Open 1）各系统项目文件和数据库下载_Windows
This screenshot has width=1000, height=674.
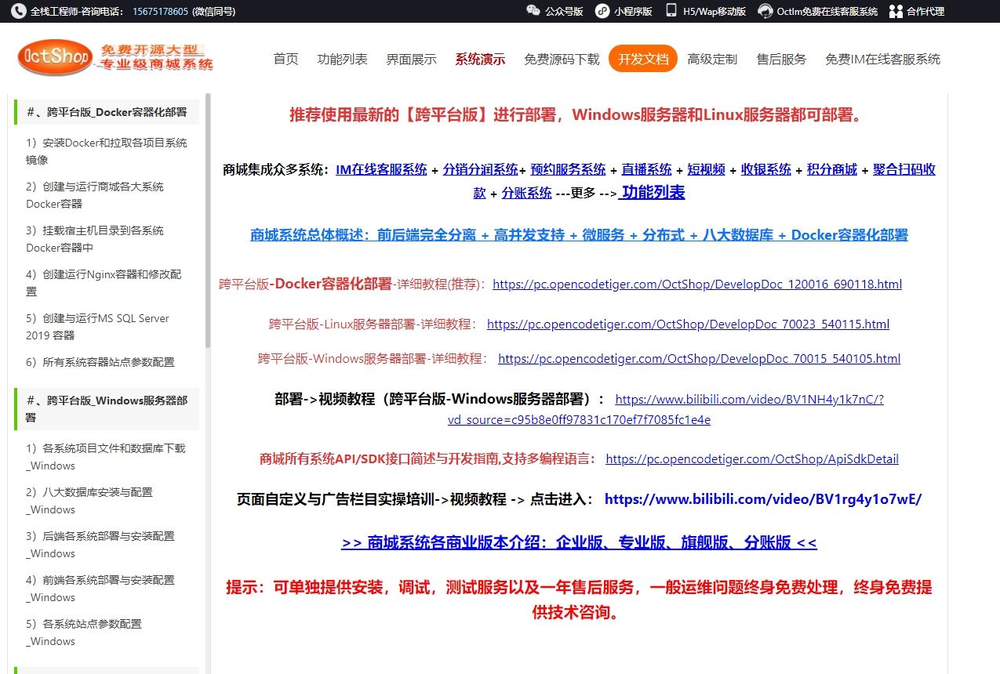point(106,457)
